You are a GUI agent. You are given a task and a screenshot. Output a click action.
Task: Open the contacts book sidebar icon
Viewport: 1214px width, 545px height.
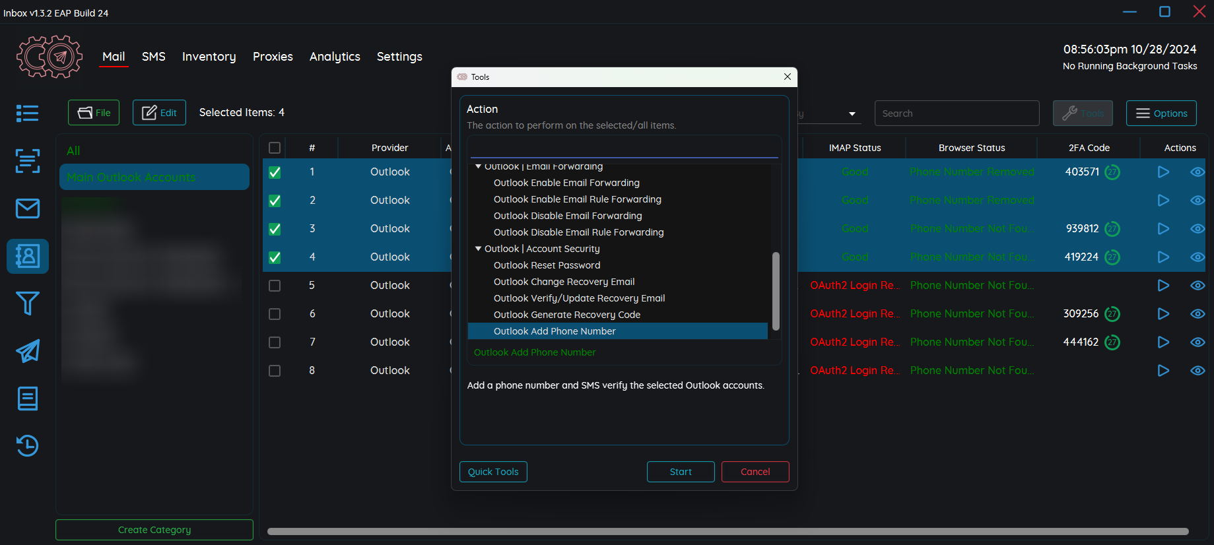(x=27, y=256)
